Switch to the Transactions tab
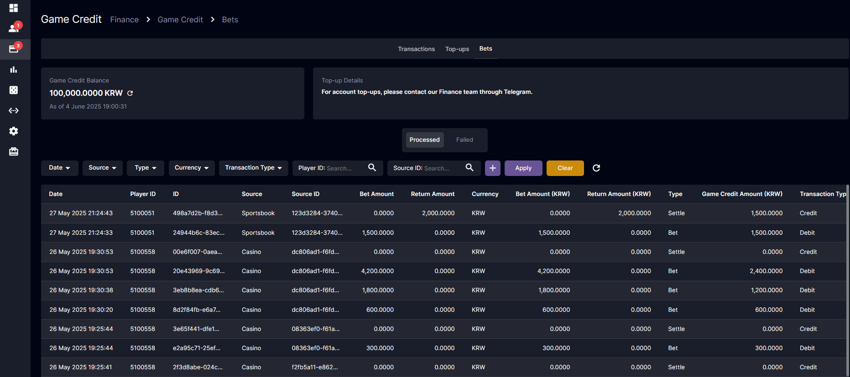 (416, 49)
